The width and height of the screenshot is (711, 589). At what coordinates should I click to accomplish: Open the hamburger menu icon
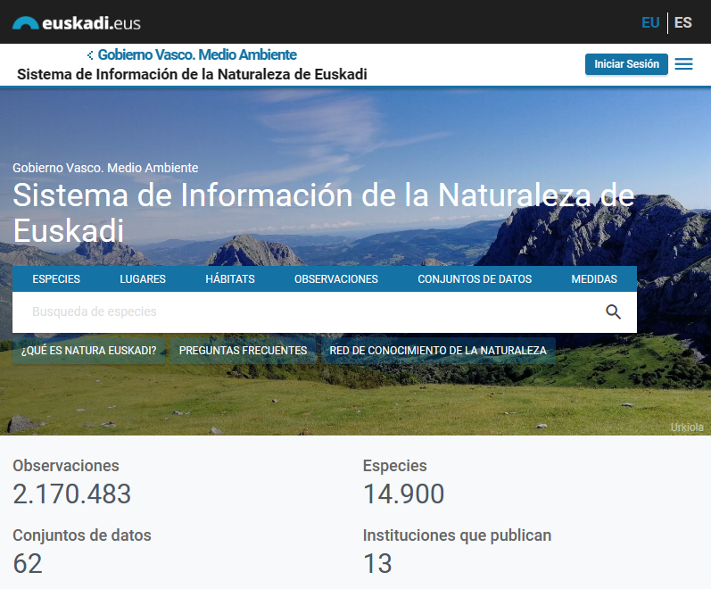pos(683,64)
